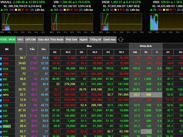Viewport: 183px width, 137px height.
Task: Open the Danh mục tab
Action: point(109,40)
